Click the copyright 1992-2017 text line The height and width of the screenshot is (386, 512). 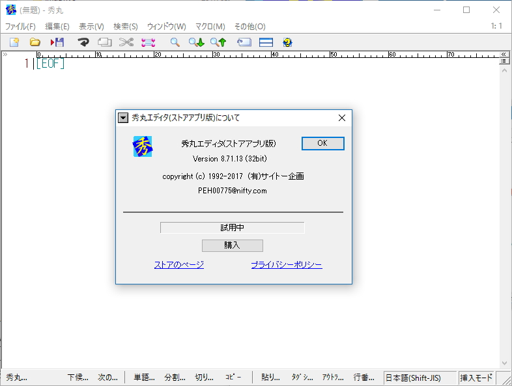pyautogui.click(x=233, y=176)
